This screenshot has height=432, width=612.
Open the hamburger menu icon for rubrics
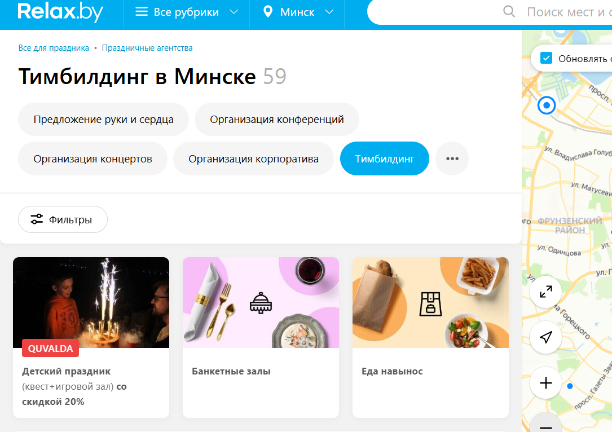pos(141,12)
